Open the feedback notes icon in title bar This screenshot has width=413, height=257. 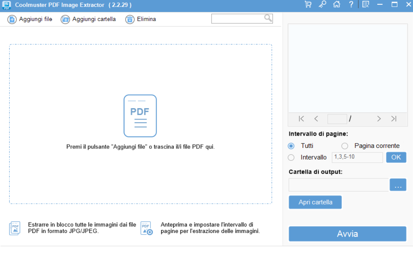[x=366, y=4]
